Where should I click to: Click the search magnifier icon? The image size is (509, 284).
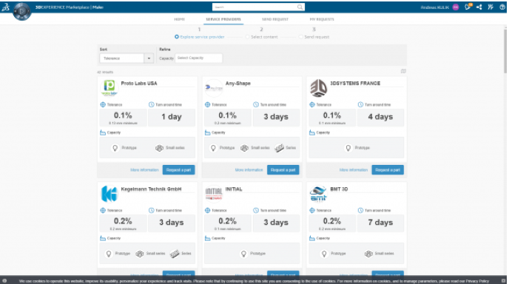click(x=300, y=7)
